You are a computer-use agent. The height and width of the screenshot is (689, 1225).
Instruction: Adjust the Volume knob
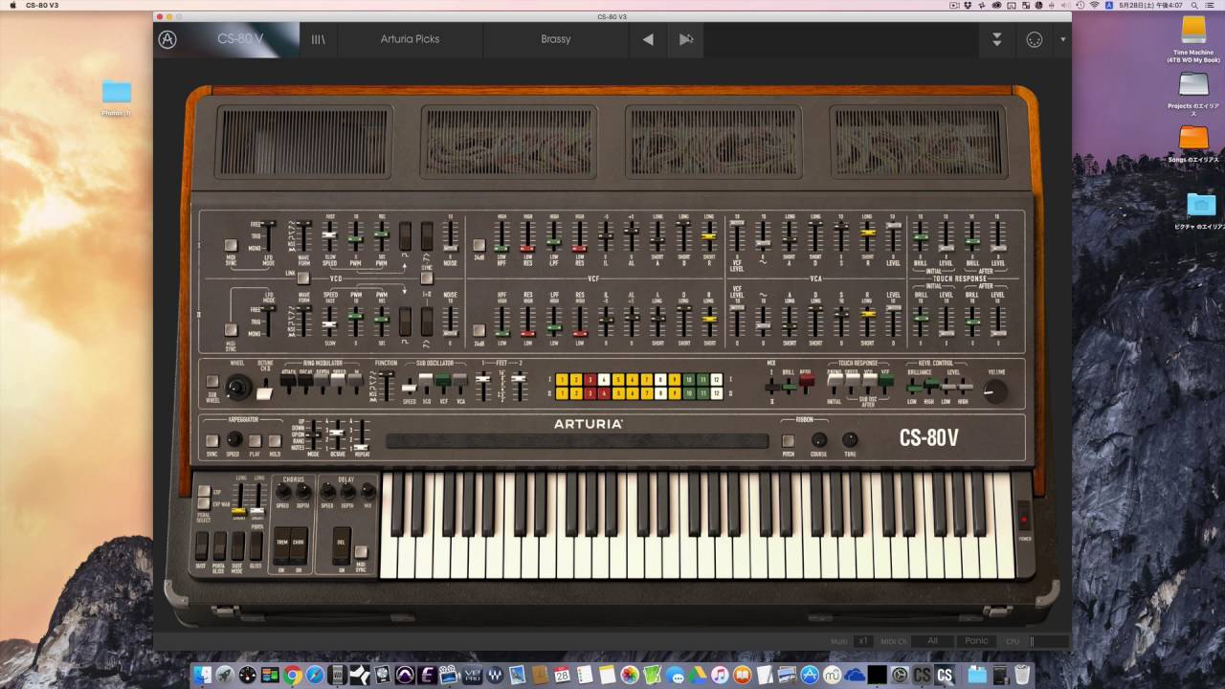click(996, 389)
